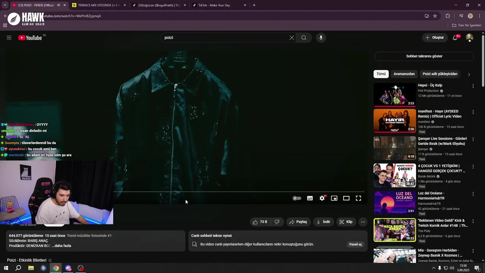Dislike the video
The height and width of the screenshot is (273, 485).
(x=277, y=222)
